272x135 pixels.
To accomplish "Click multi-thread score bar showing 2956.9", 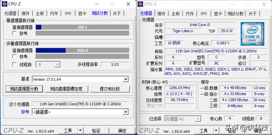I will [x=82, y=50].
